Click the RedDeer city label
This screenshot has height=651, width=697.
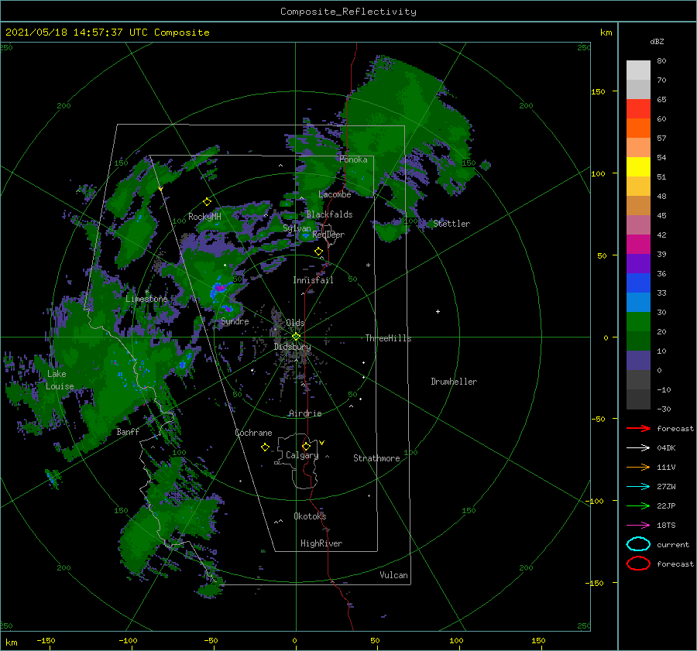(328, 235)
